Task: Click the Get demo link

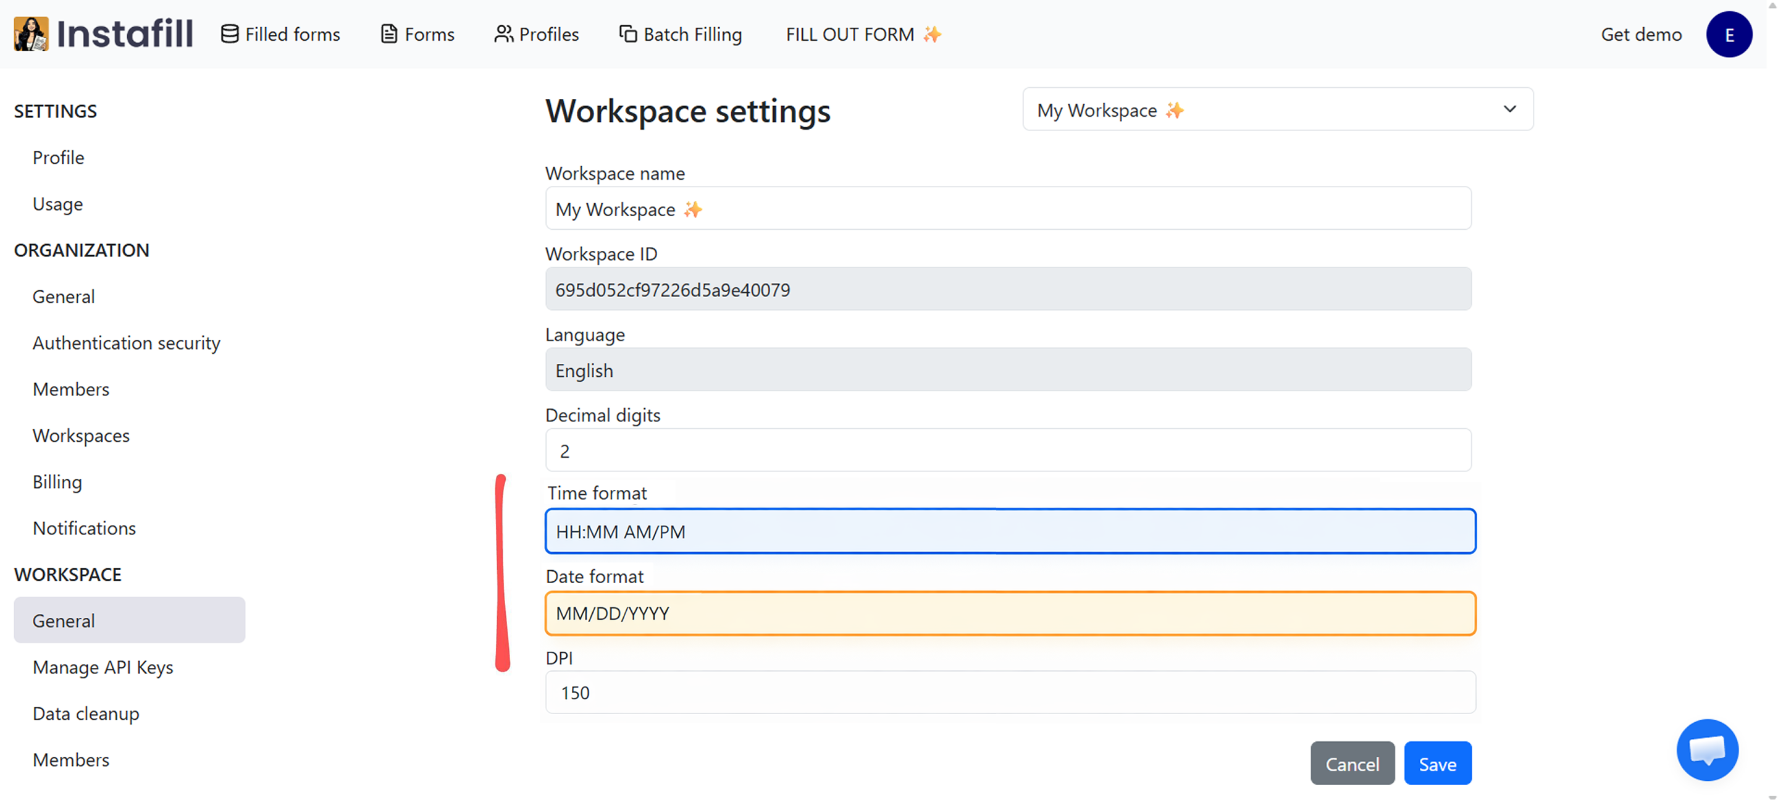Action: (1641, 33)
